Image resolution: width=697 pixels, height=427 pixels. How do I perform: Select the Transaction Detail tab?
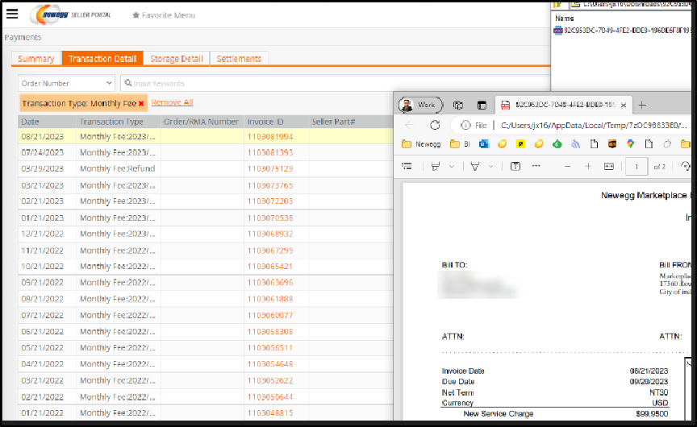(x=102, y=59)
